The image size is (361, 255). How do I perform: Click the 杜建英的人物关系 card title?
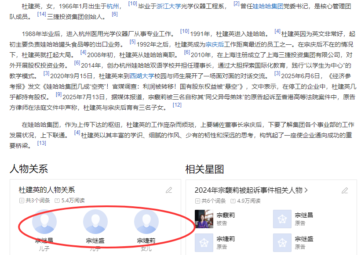(x=47, y=190)
